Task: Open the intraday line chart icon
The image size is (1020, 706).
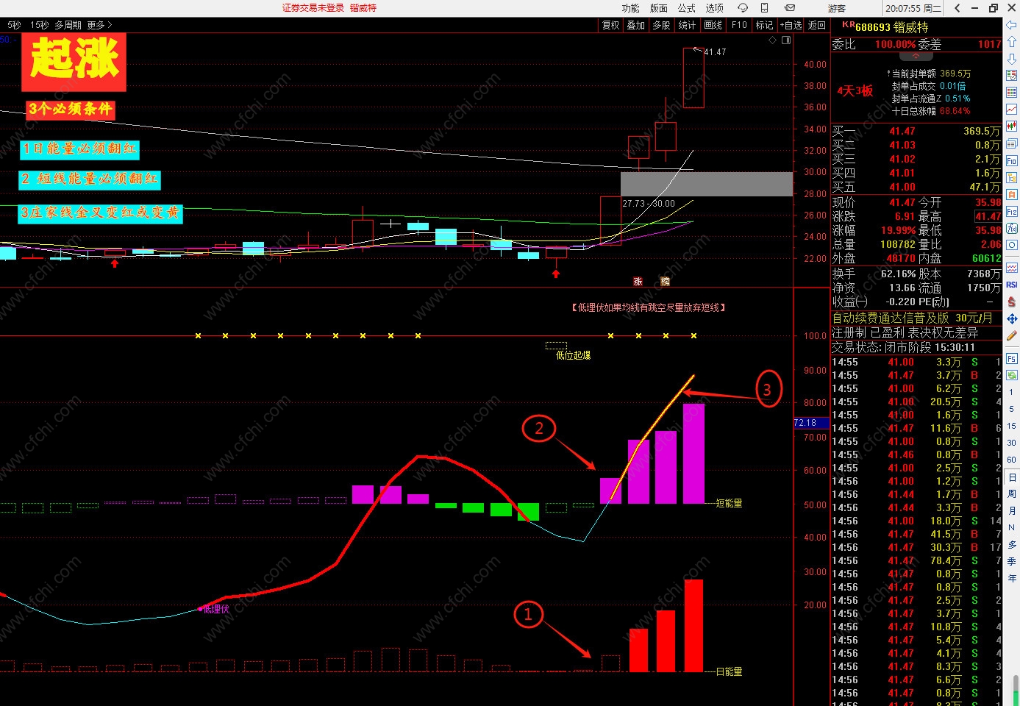Action: pos(1012,109)
